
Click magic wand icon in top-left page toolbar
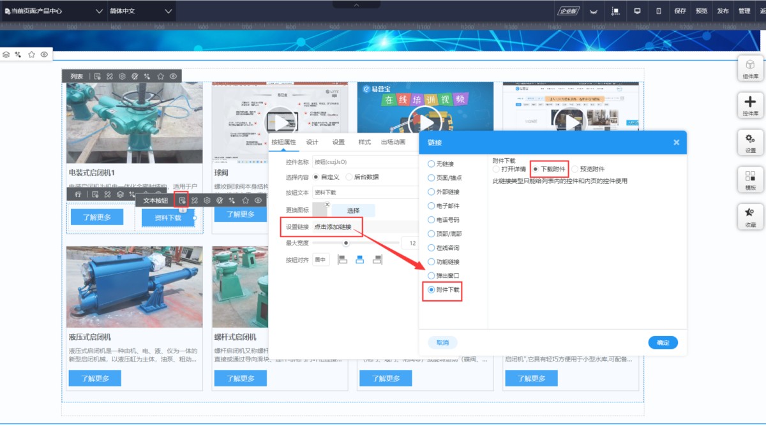pyautogui.click(x=19, y=55)
